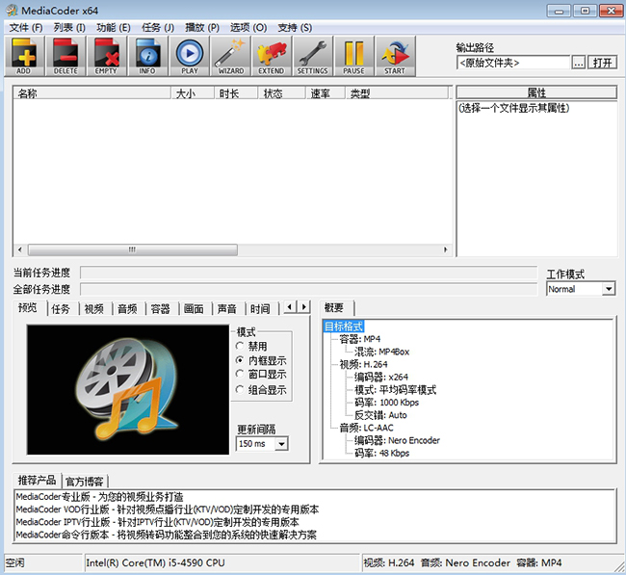This screenshot has width=626, height=575.
Task: Click the 大小 column header
Action: pyautogui.click(x=193, y=93)
